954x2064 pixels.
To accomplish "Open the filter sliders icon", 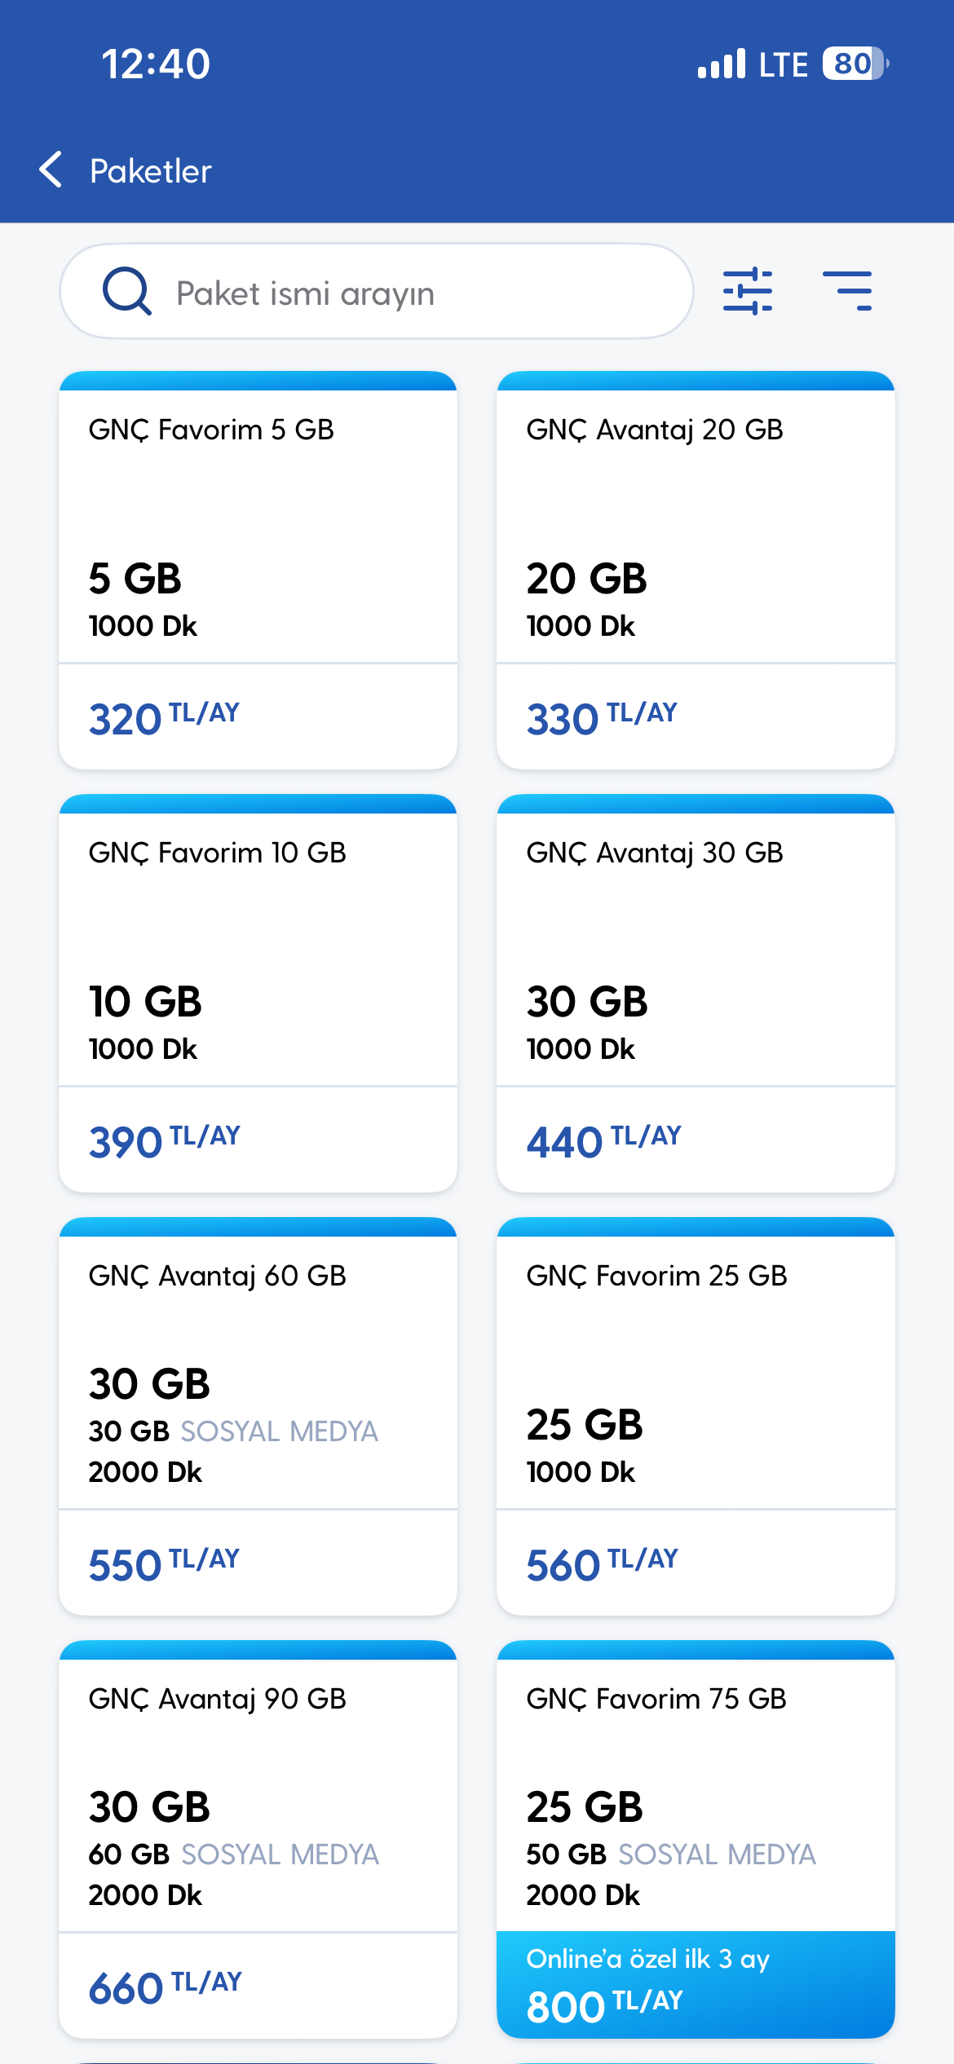I will 748,290.
